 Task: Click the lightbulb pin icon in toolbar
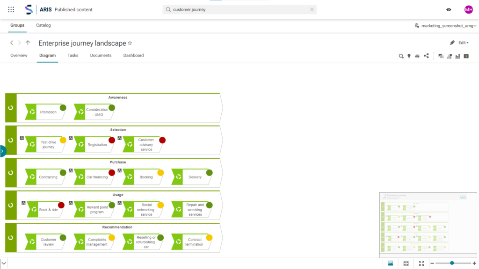pyautogui.click(x=409, y=56)
